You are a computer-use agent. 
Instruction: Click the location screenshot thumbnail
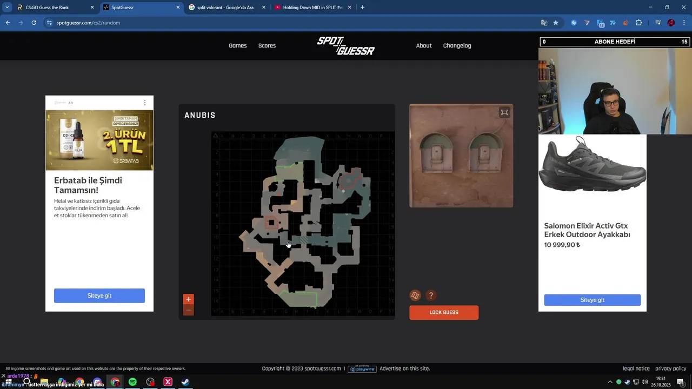pos(461,156)
